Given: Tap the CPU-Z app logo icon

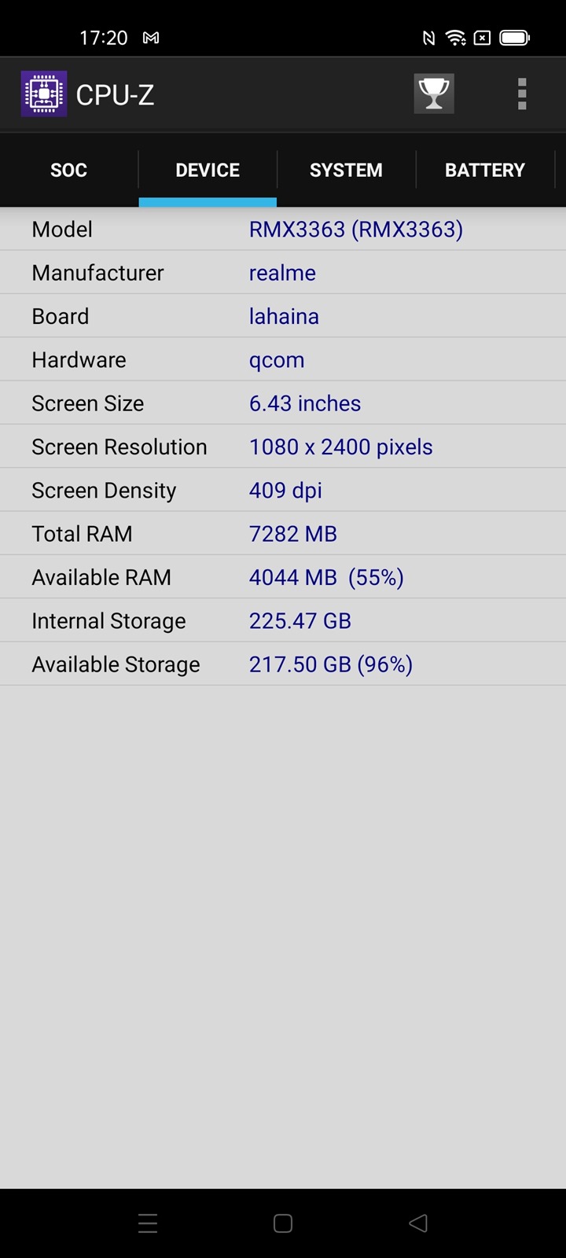Looking at the screenshot, I should pos(44,94).
